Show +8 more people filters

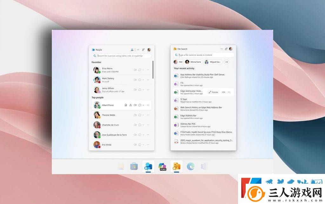coord(226,62)
